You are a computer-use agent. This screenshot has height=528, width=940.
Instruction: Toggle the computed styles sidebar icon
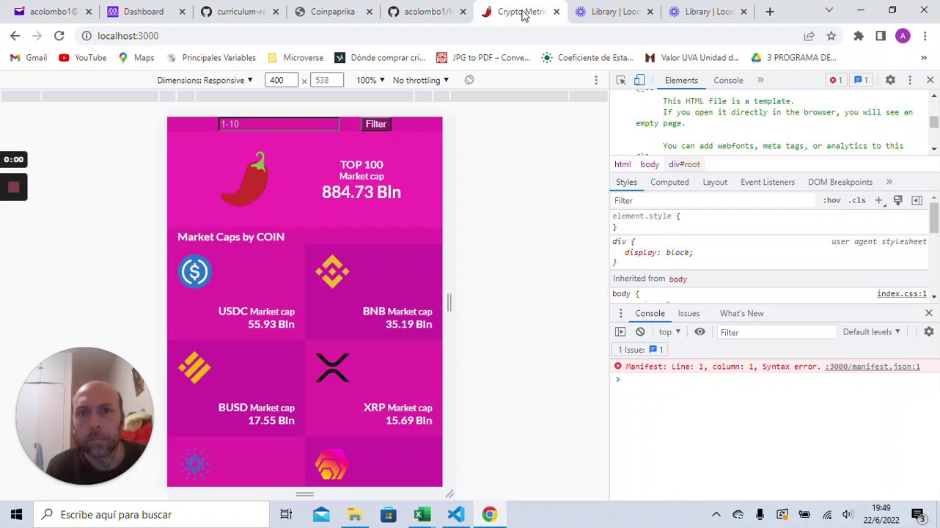917,200
